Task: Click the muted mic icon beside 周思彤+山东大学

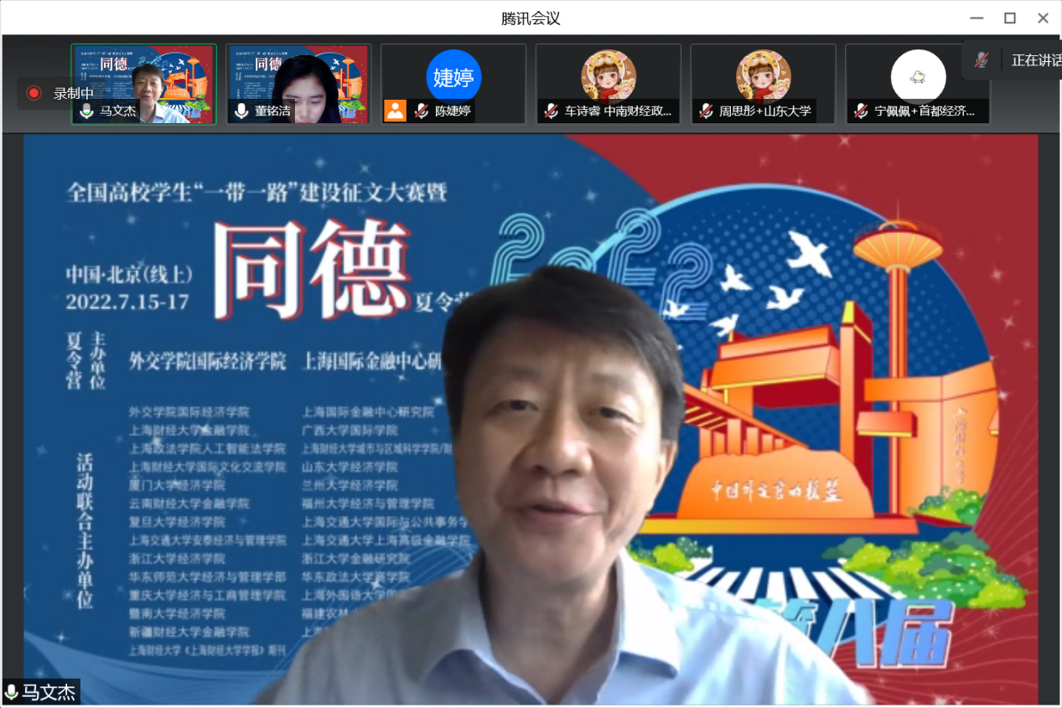Action: coord(706,111)
